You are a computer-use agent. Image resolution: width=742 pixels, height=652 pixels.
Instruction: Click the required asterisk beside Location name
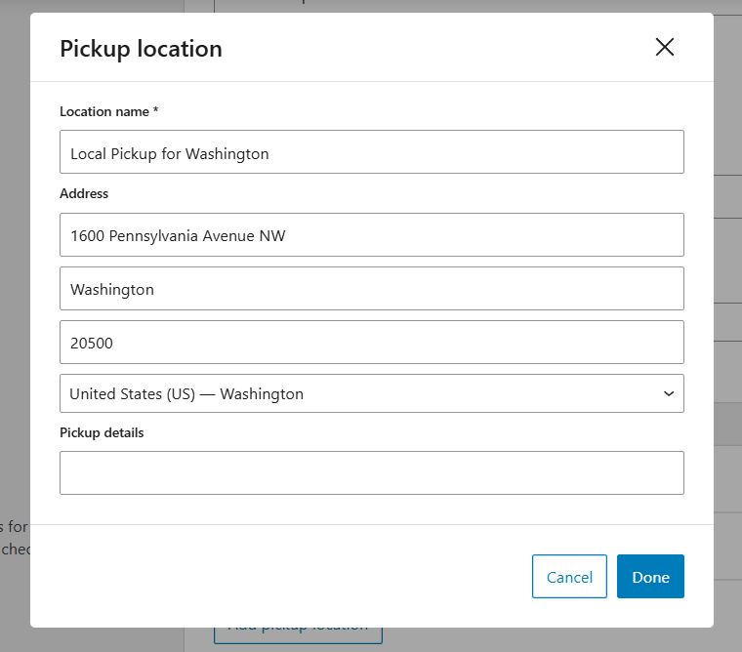coord(155,111)
